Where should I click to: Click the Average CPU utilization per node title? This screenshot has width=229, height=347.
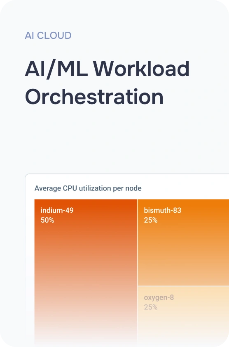[x=88, y=188]
